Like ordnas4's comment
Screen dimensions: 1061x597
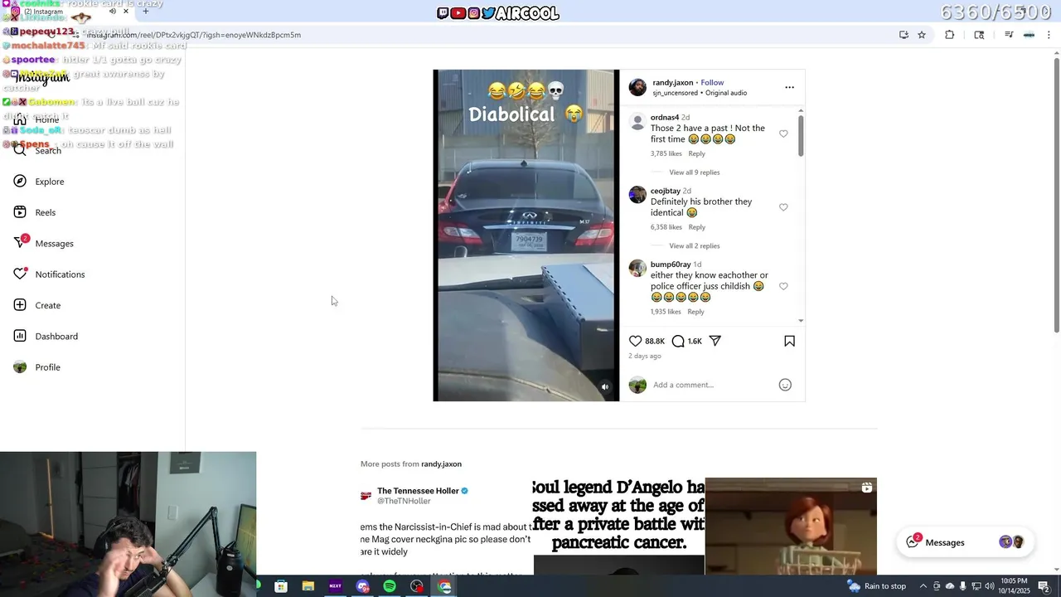tap(783, 133)
